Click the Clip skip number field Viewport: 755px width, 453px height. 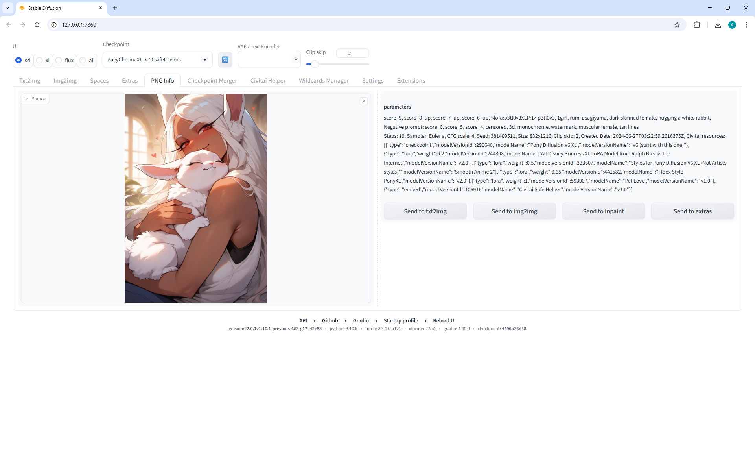tap(352, 53)
